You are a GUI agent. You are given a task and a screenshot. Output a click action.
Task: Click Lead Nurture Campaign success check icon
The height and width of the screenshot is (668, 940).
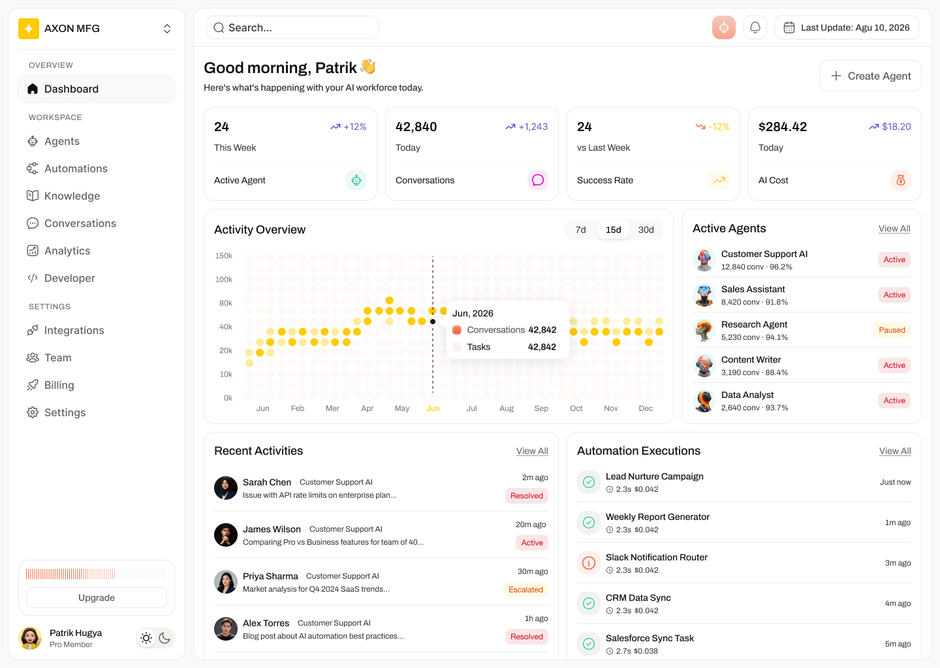589,482
